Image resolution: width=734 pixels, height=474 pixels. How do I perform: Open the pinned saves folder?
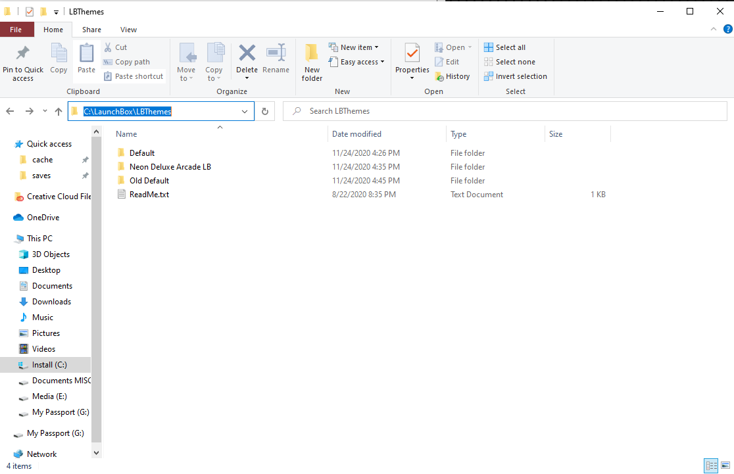tap(41, 176)
